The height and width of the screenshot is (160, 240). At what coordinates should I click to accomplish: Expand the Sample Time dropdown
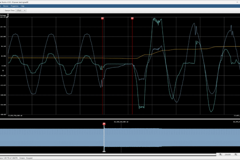pos(21,11)
